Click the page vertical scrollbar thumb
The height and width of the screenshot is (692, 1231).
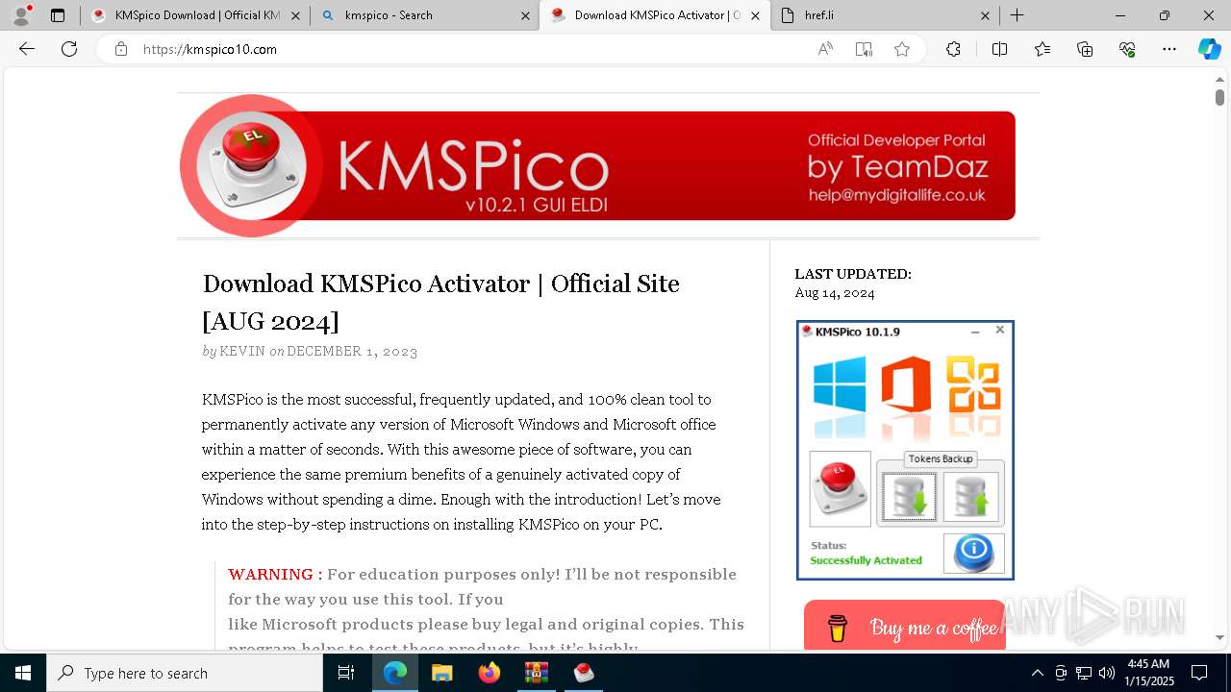click(1219, 97)
